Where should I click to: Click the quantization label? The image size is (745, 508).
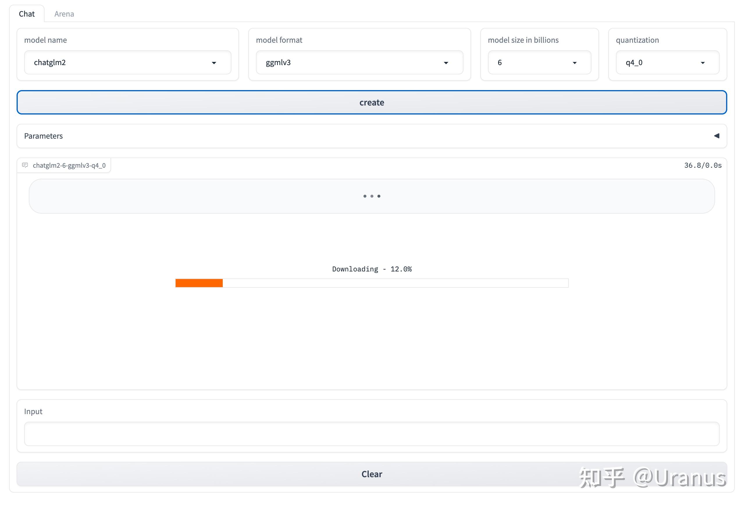click(x=637, y=40)
